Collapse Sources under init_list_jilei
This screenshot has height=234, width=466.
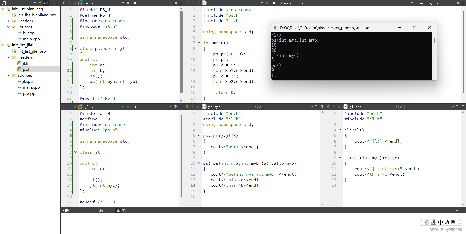(x=8, y=75)
